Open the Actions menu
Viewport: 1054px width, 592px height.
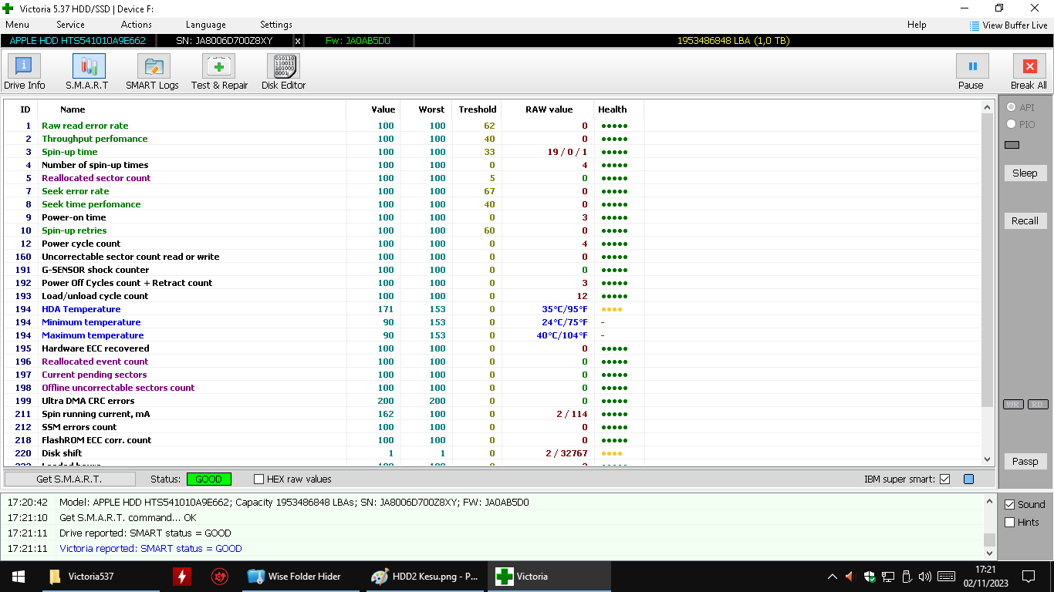point(137,25)
